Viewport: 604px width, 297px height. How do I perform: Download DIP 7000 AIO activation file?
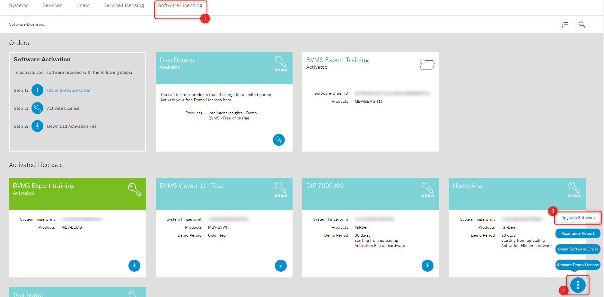pyautogui.click(x=427, y=266)
